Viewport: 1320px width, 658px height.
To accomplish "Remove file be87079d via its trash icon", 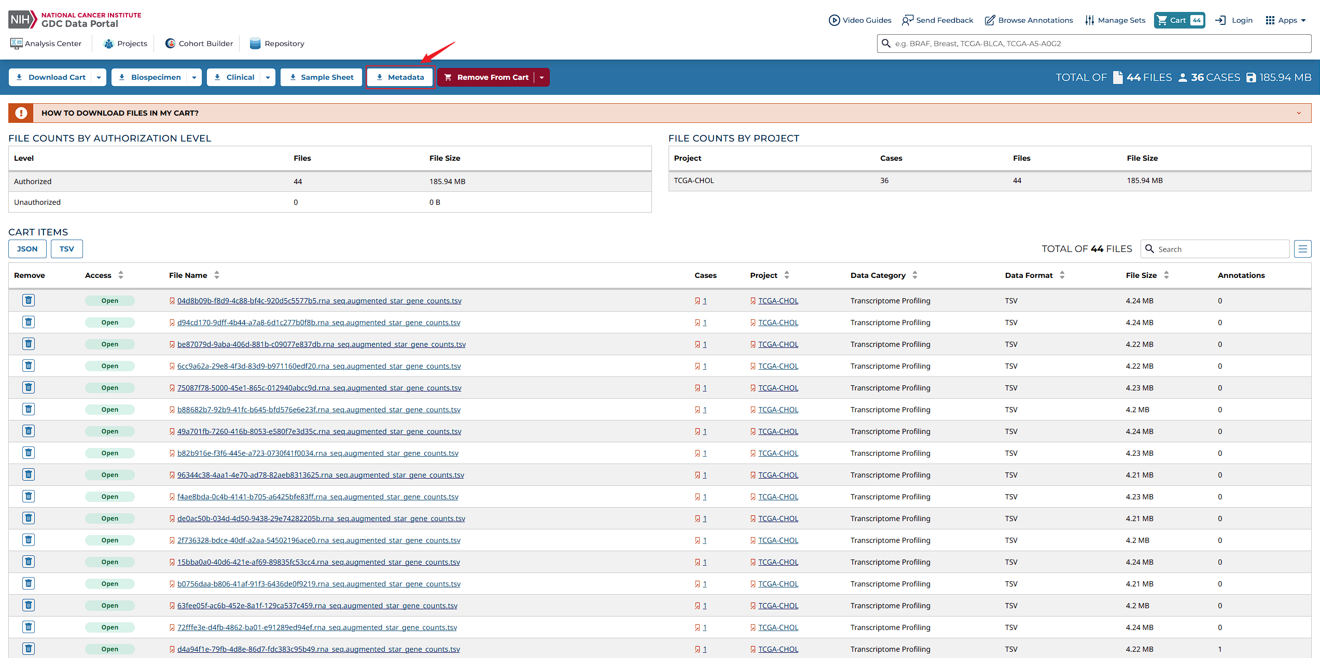I will pos(29,344).
